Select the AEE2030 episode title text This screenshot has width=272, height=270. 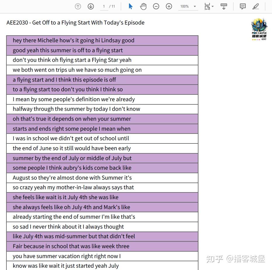pos(75,22)
